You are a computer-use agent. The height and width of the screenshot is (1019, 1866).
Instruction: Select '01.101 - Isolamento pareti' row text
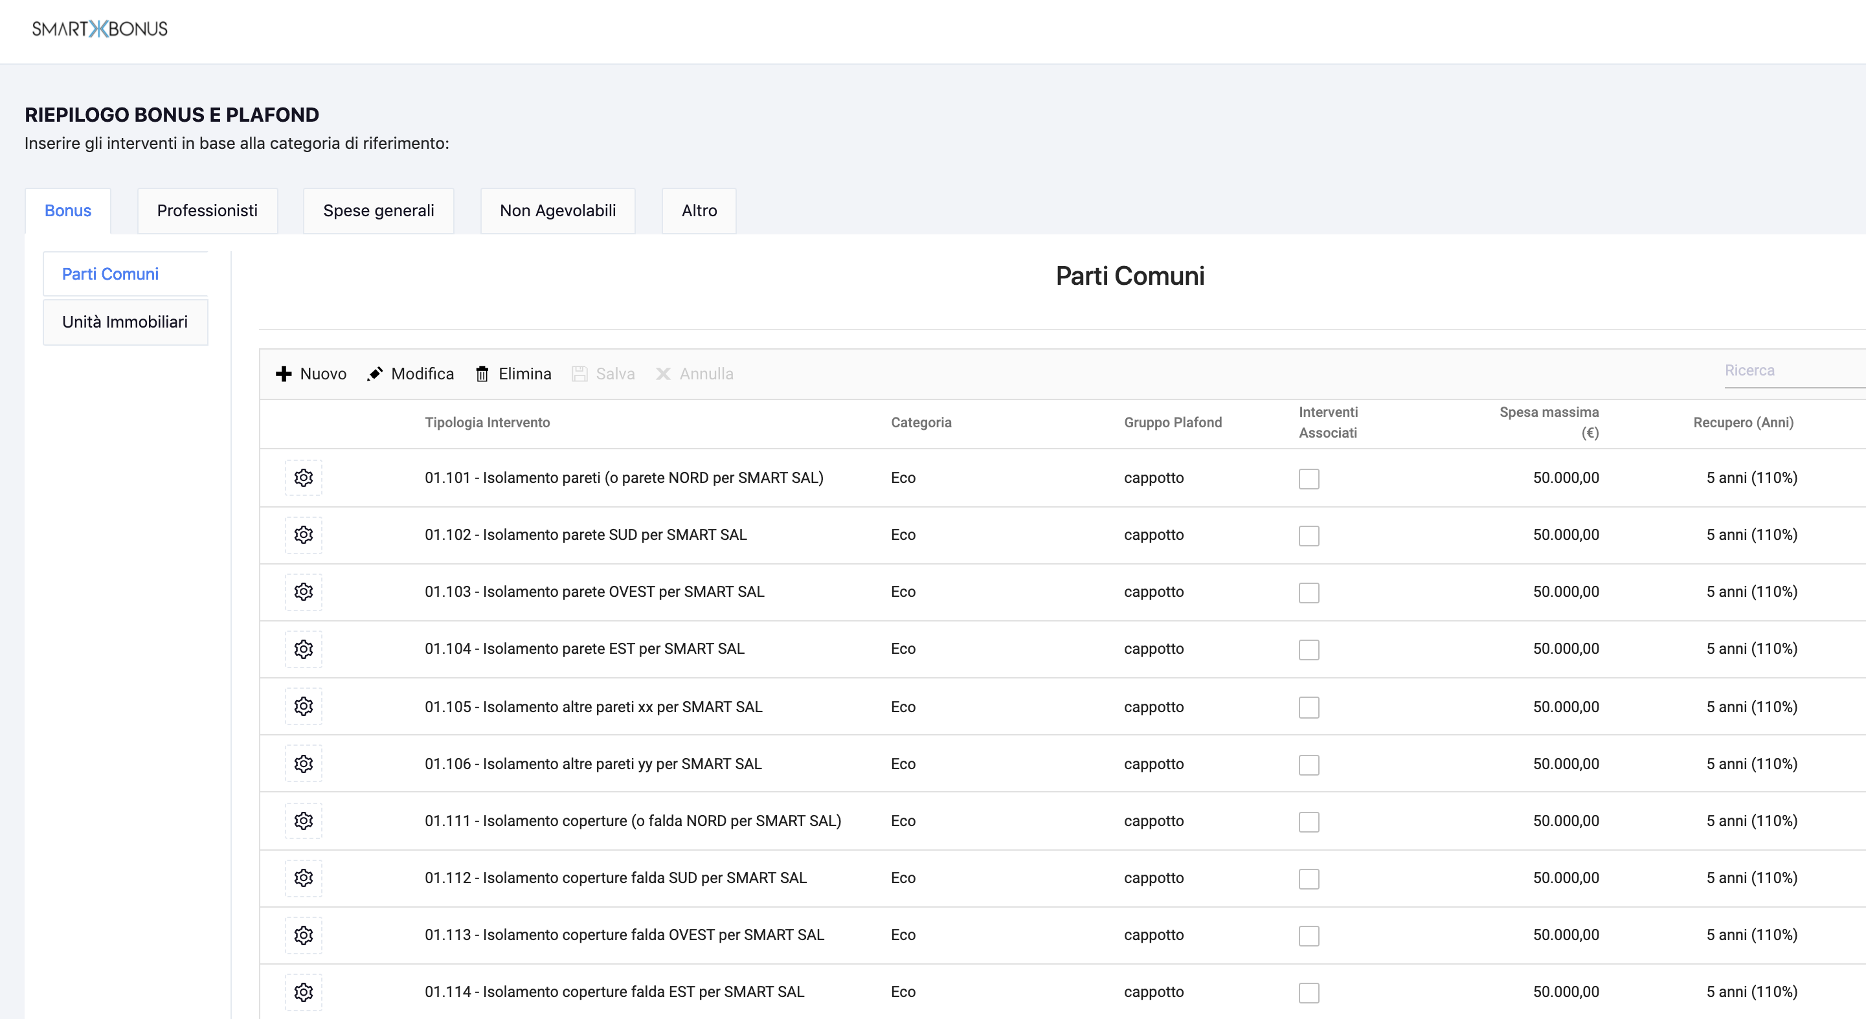(624, 478)
